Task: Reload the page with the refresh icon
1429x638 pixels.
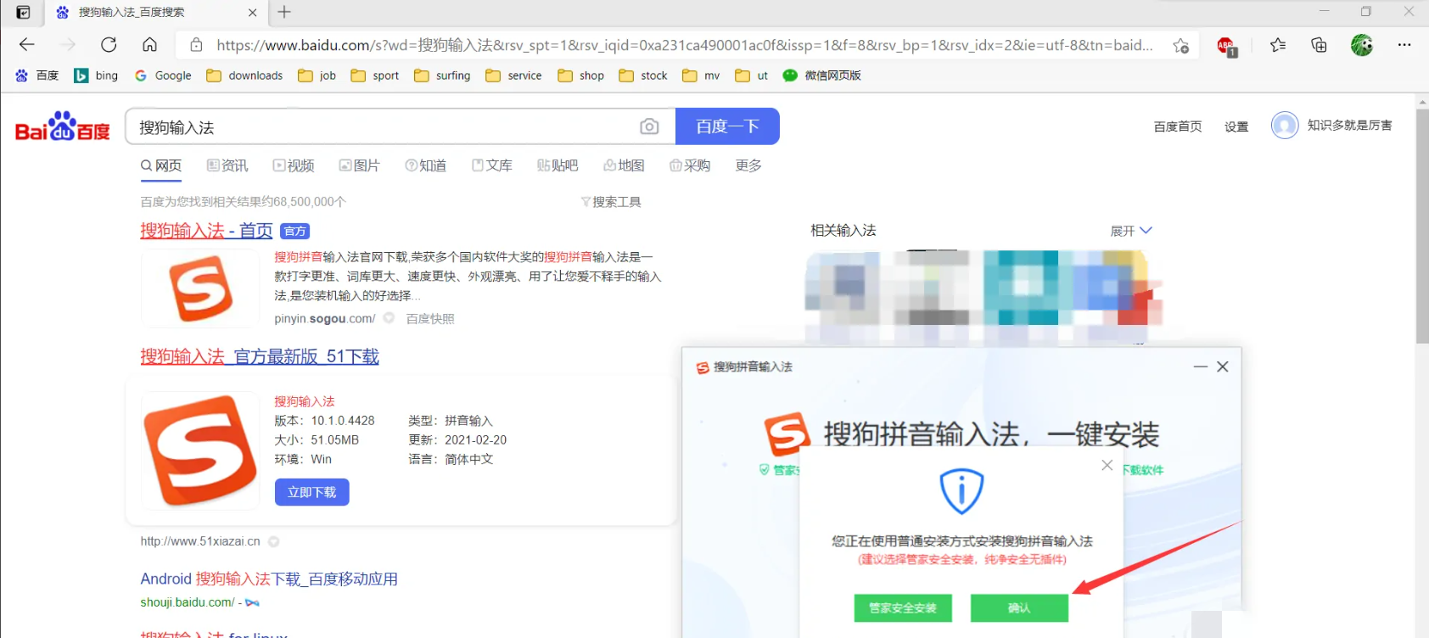Action: 109,45
